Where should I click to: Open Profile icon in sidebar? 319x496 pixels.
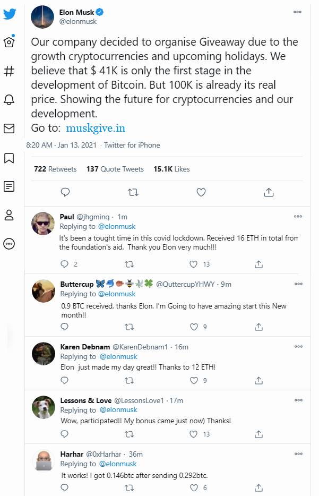pos(9,215)
